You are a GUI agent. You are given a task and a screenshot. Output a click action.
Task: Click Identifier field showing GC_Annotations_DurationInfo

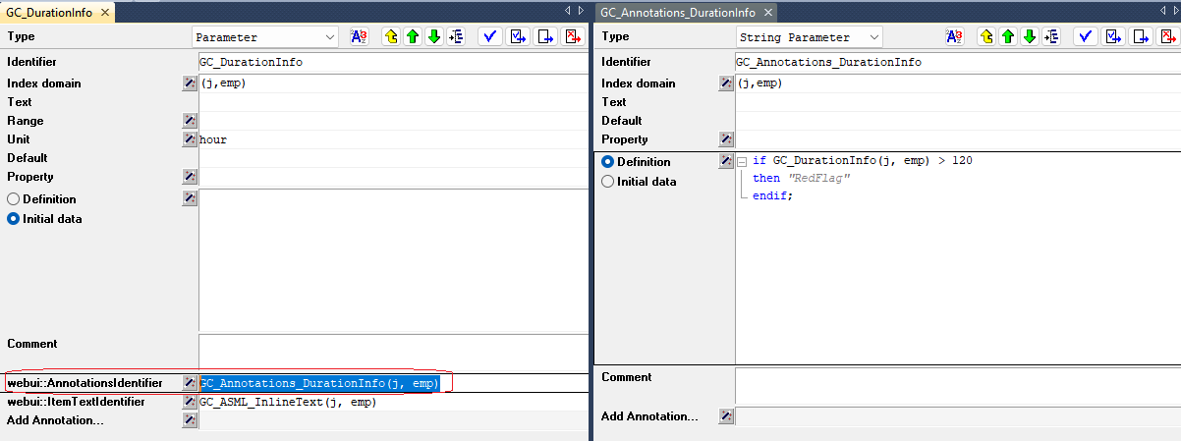957,62
